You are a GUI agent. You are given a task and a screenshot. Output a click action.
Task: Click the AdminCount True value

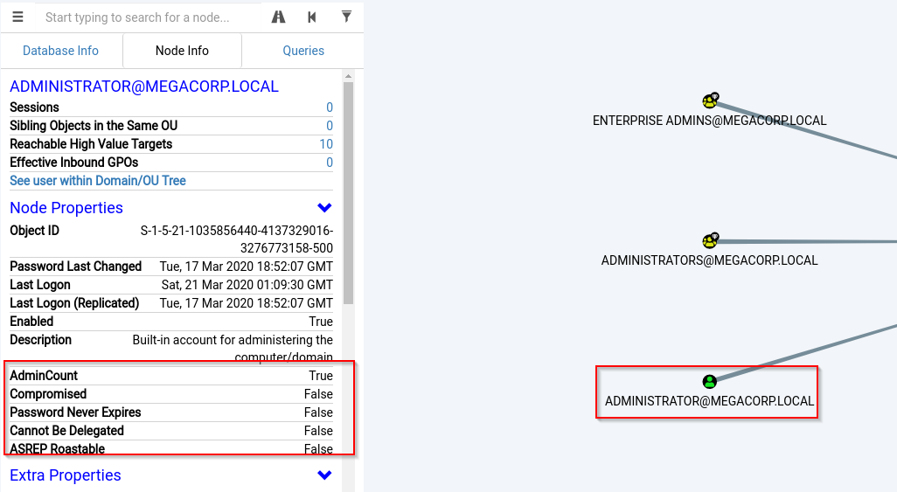(321, 376)
